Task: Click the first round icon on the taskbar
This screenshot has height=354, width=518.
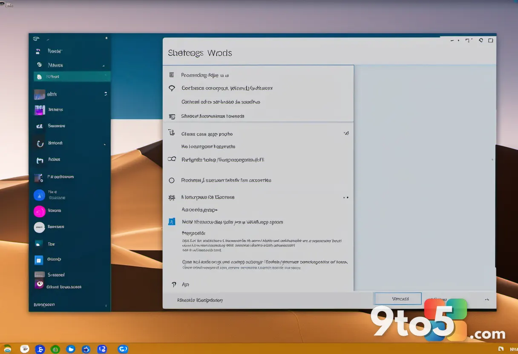Action: (7, 349)
